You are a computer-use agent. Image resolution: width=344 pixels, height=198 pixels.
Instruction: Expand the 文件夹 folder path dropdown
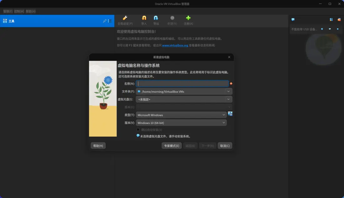[228, 91]
